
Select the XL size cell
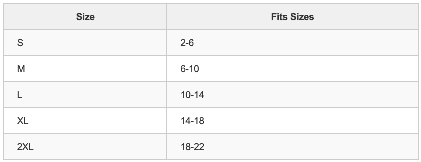[x=85, y=121]
